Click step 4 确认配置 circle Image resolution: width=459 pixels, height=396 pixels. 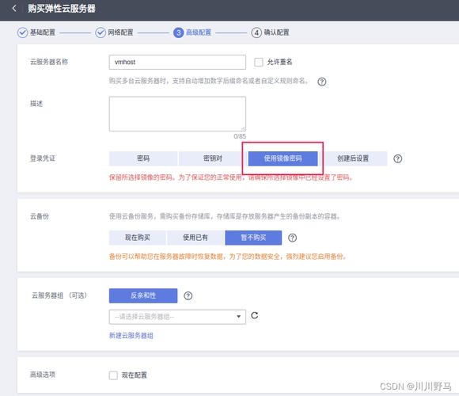[x=256, y=32]
